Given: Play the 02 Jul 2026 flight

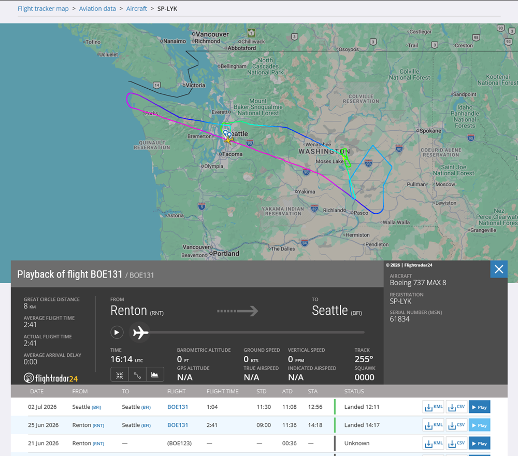Looking at the screenshot, I should click(479, 407).
